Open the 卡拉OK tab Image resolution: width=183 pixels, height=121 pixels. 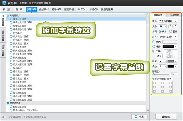(x=94, y=9)
